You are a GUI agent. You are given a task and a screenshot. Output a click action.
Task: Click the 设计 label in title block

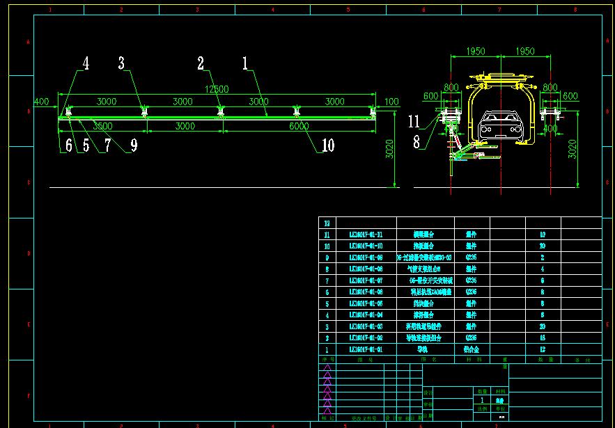428,392
